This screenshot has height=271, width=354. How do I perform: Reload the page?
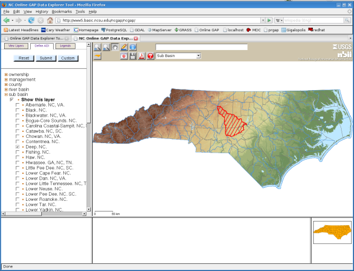[31, 21]
